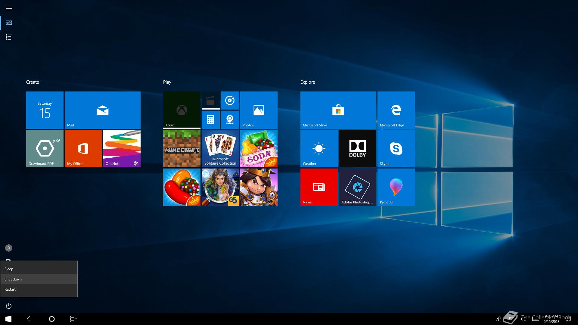Open the People tray icon

pos(499,319)
